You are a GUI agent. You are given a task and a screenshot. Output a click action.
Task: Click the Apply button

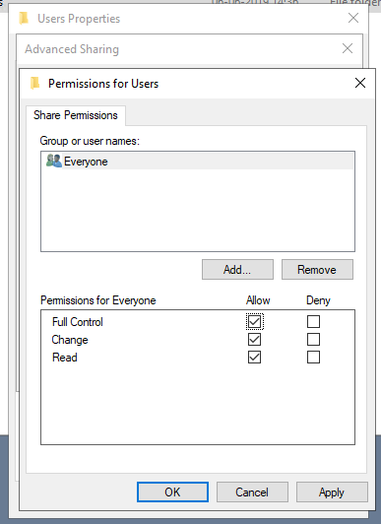(x=332, y=491)
